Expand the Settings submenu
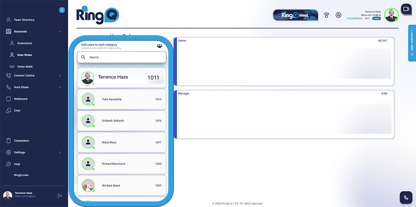Viewport: 416px width, 207px height. 60,152
